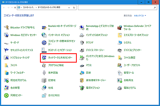Viewport: 160px width, 106px height.
Task: Open デバイスとプリンター icon
Action: (119, 50)
